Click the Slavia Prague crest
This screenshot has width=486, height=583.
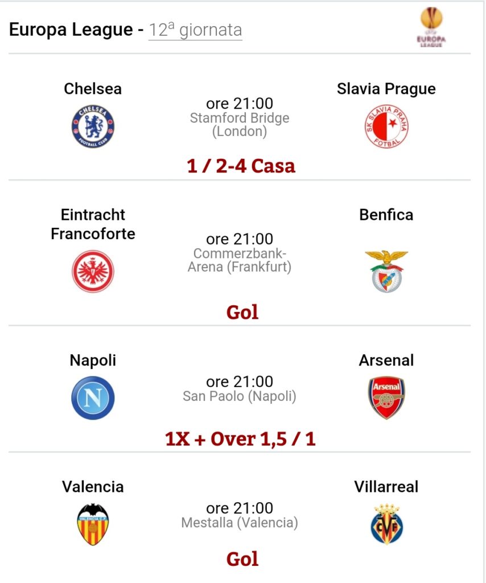[x=386, y=126]
